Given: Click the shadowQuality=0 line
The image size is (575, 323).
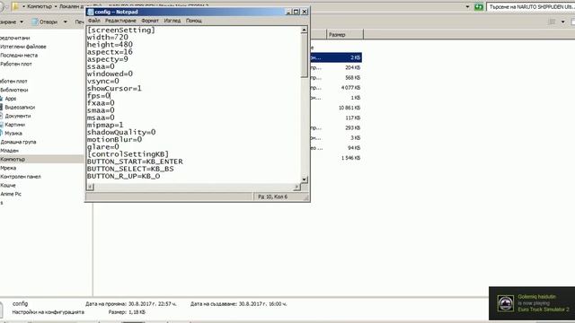Looking at the screenshot, I should click(x=121, y=132).
